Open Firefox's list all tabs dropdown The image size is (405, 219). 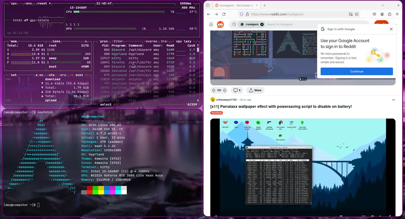pyautogui.click(x=382, y=5)
